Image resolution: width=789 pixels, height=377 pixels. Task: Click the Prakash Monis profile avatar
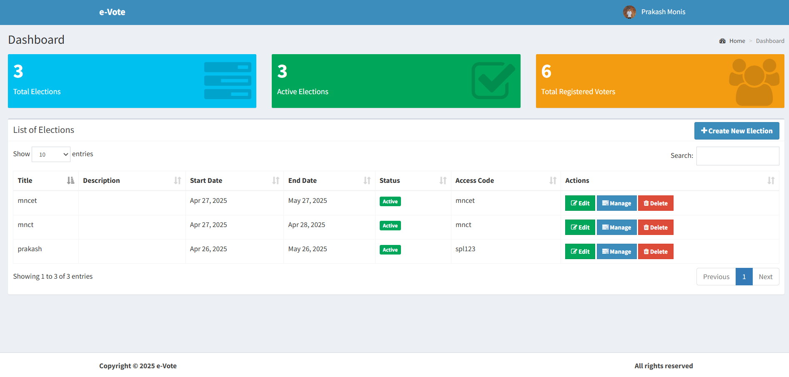tap(629, 12)
